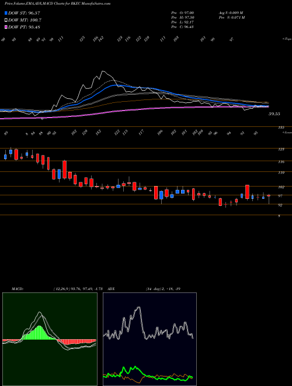Click the 92 price axis label
The height and width of the screenshot is (386, 292).
[280, 205]
